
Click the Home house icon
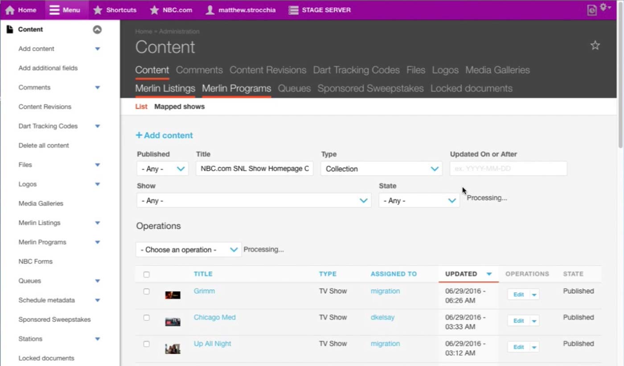tap(10, 10)
